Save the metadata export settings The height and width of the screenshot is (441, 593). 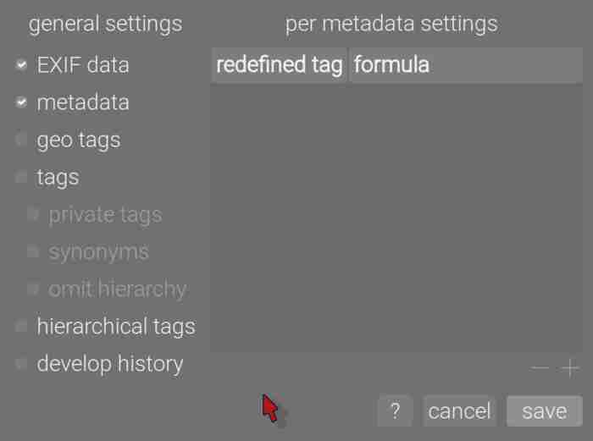544,411
